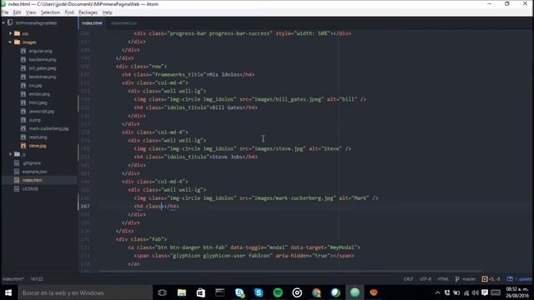
Task: Click the Windows search box
Action: (x=85, y=292)
